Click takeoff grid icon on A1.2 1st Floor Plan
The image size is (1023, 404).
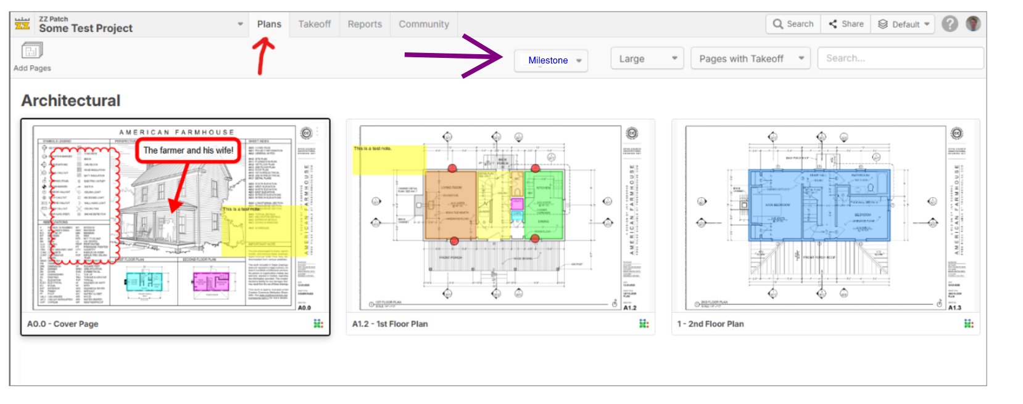(644, 324)
